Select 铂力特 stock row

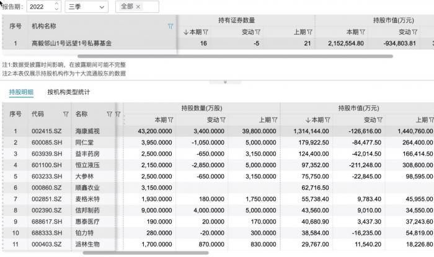click(218, 233)
